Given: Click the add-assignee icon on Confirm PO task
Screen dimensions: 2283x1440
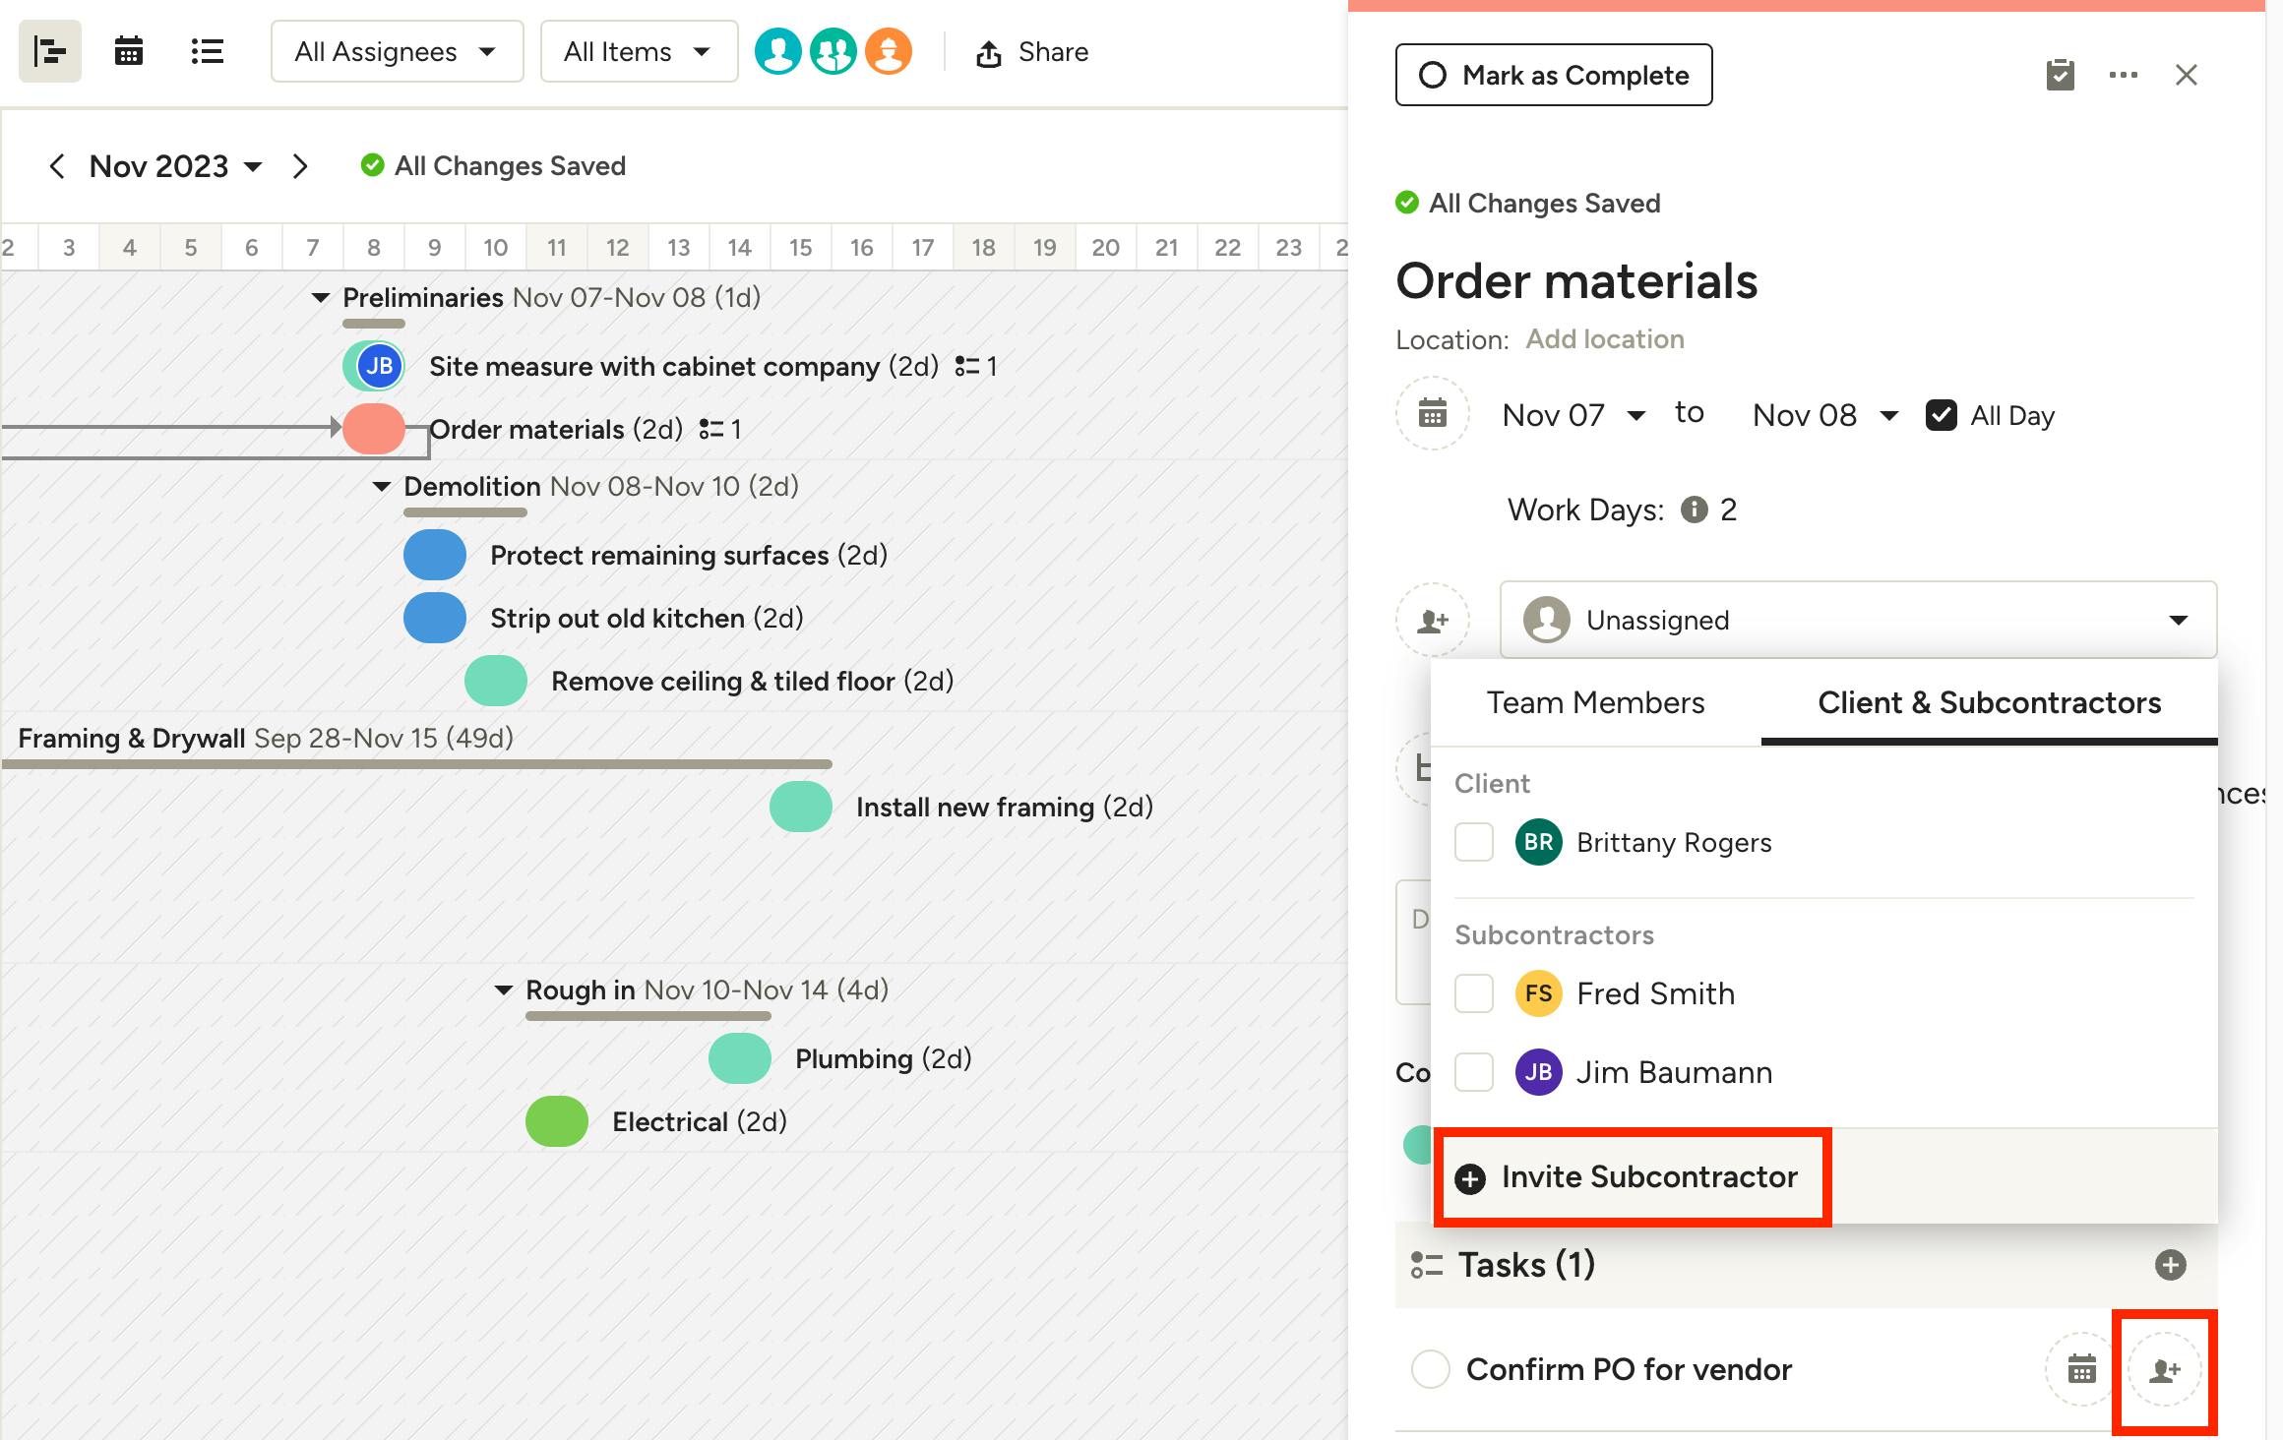Looking at the screenshot, I should point(2164,1369).
